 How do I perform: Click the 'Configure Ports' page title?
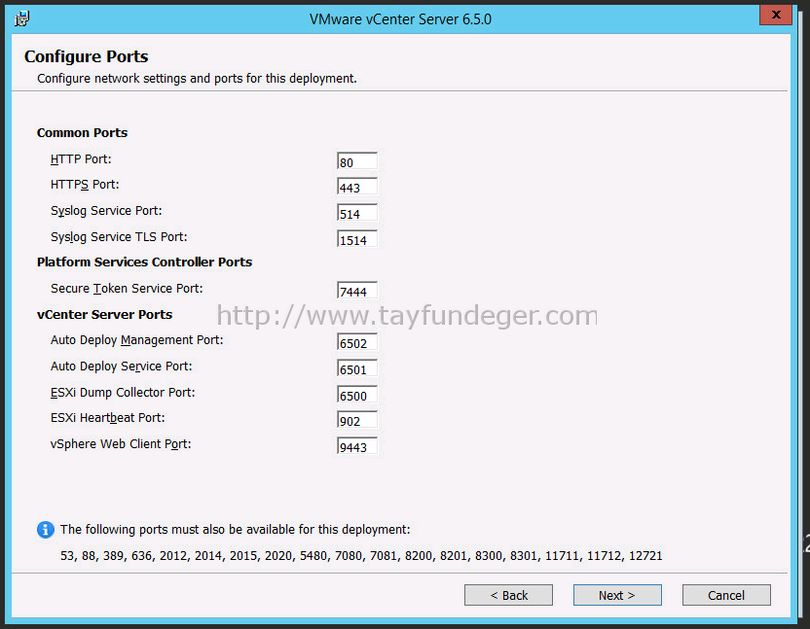(87, 56)
